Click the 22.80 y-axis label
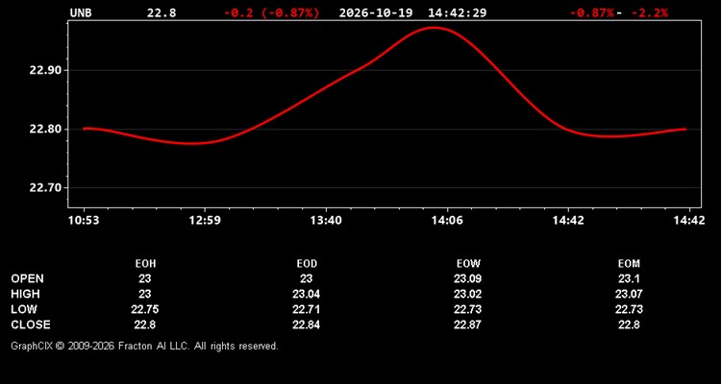Image resolution: width=721 pixels, height=384 pixels. tap(46, 129)
